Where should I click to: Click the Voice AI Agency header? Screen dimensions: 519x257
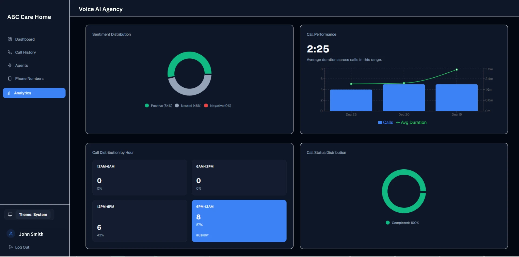coord(101,9)
